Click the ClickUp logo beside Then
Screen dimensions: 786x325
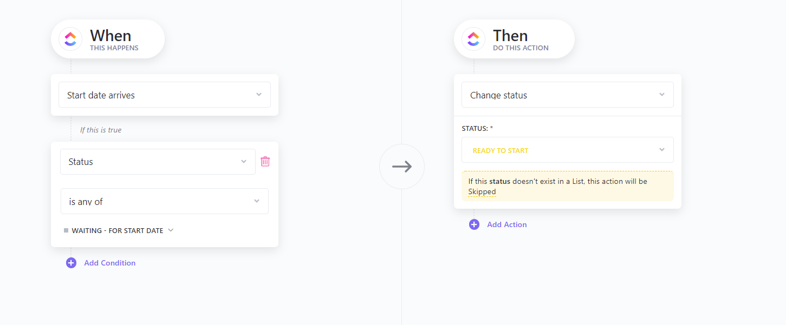click(473, 39)
